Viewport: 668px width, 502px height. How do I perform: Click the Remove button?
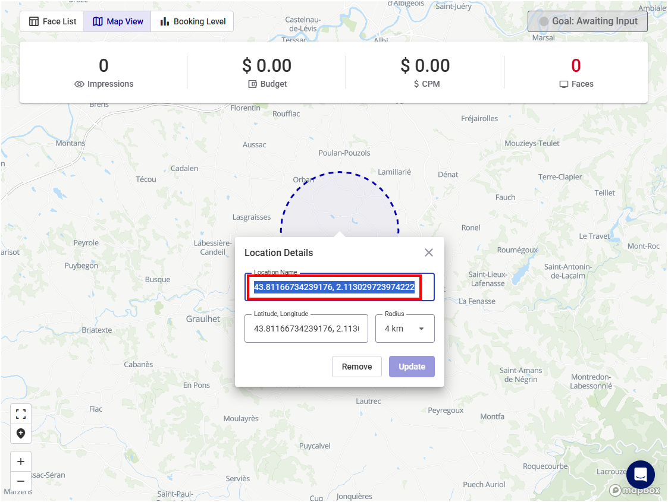[x=356, y=367]
